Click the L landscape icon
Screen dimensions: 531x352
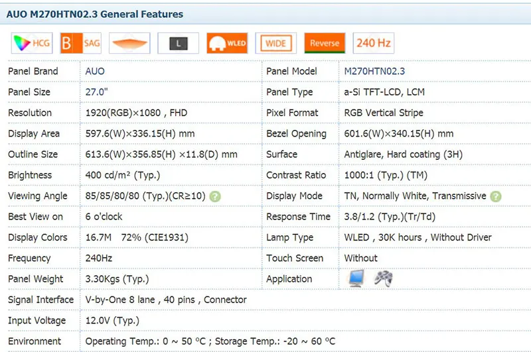(178, 43)
